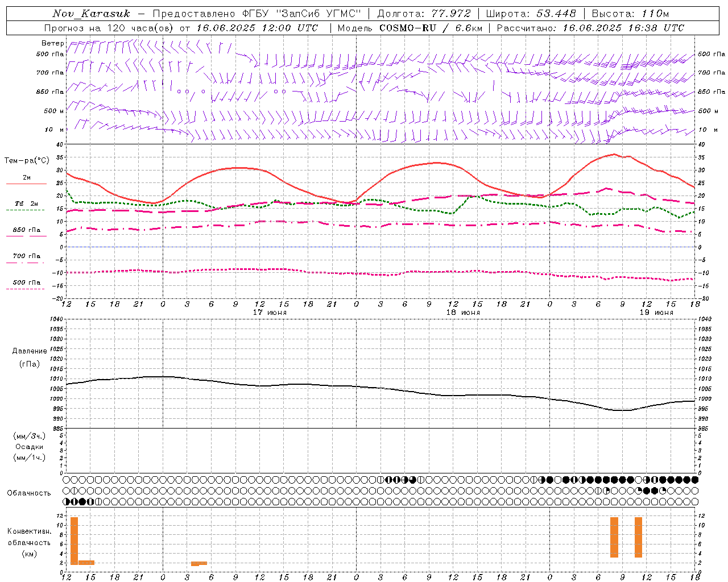Click the 'Прогноз на 120 часа(ов)' text
Screen dimensions: 728x582
pos(109,28)
